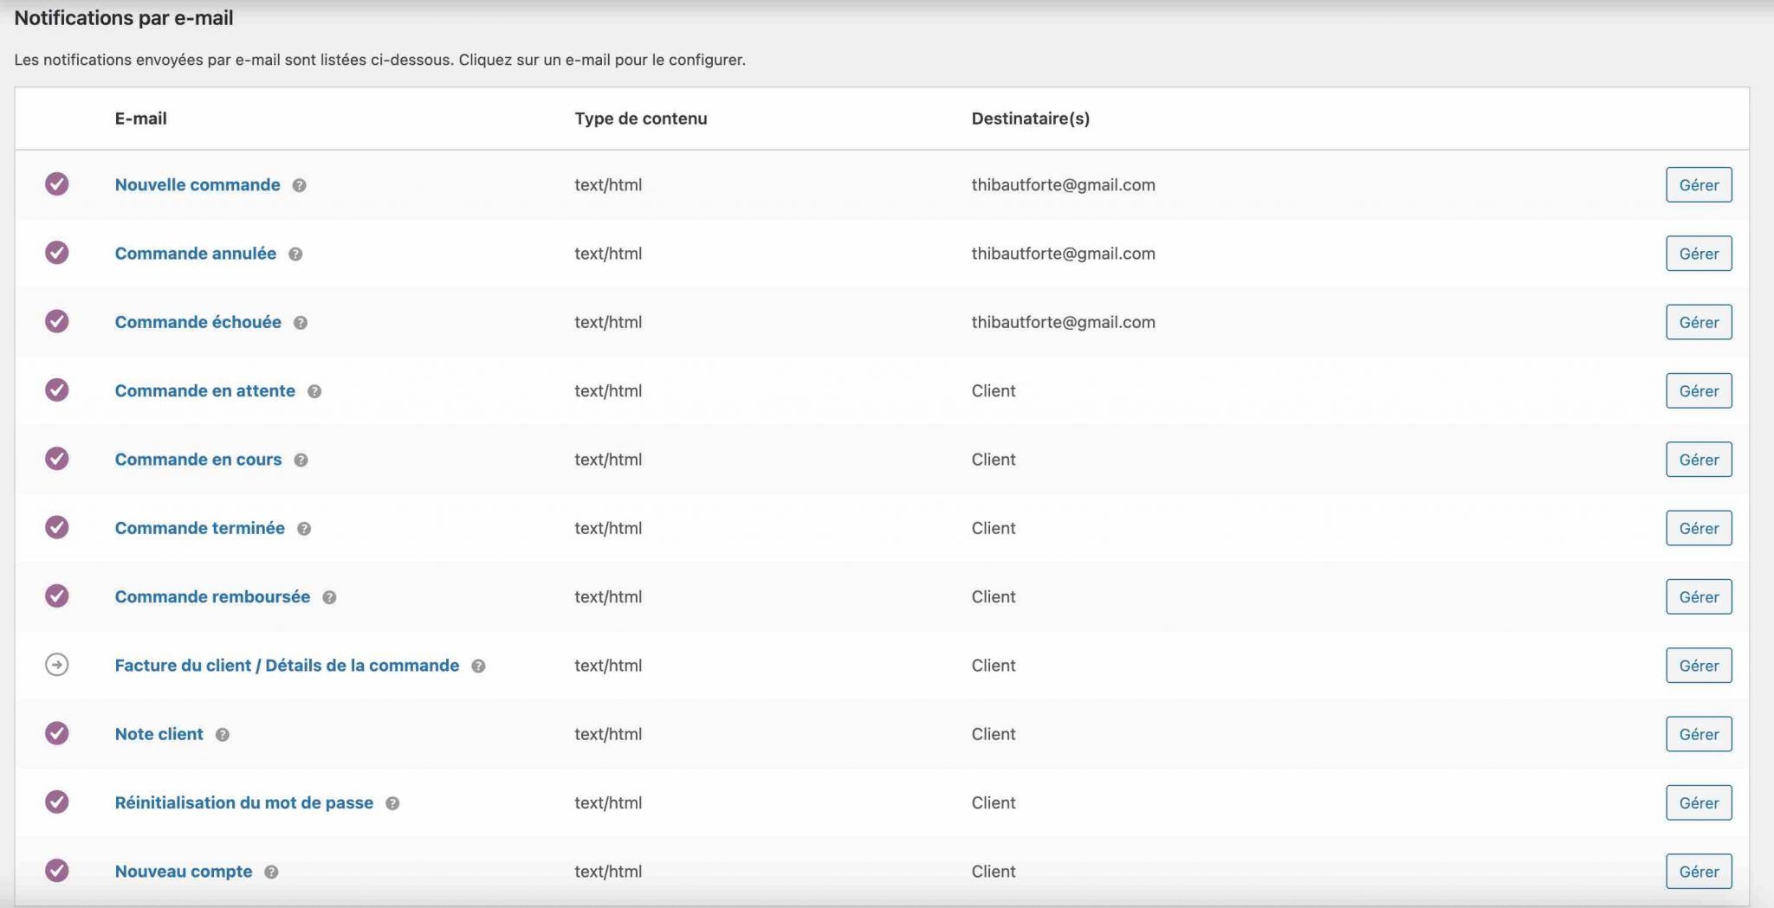Click Gérer for Nouvelle commande
This screenshot has width=1774, height=908.
1699,184
